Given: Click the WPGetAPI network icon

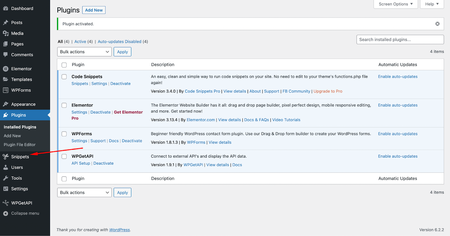Looking at the screenshot, I should click(x=6, y=203).
